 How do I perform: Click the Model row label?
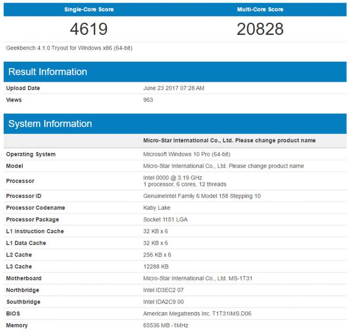tap(14, 166)
